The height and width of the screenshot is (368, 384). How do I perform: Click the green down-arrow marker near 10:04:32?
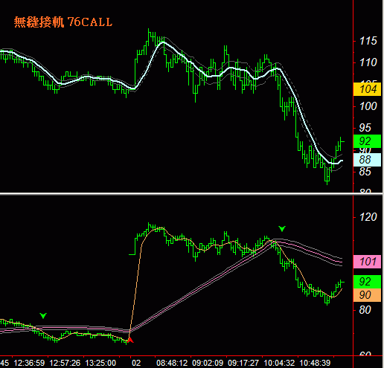[x=282, y=228]
